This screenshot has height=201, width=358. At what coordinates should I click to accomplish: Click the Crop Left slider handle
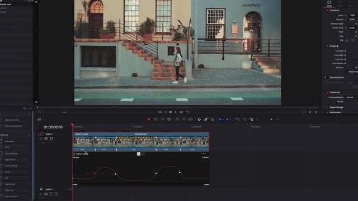point(345,51)
